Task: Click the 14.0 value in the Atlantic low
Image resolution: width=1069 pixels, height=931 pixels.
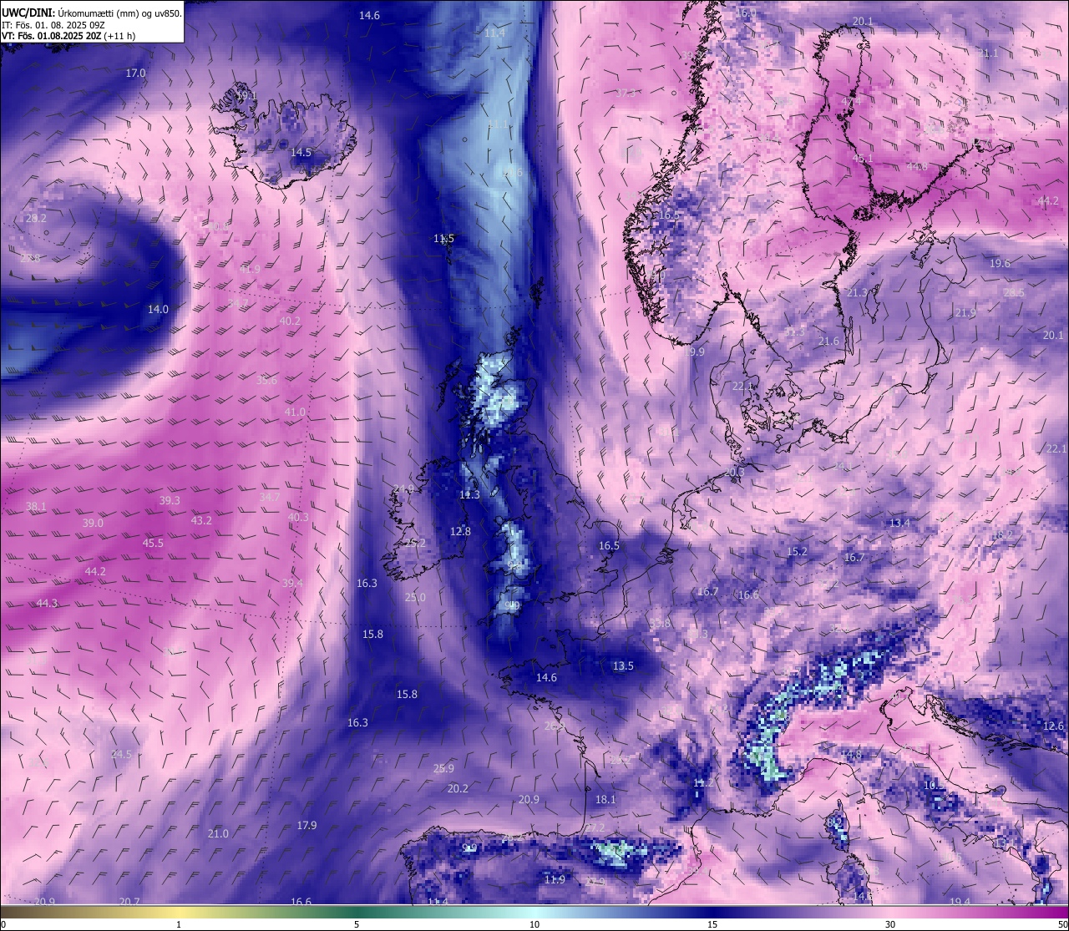Action: pos(158,309)
